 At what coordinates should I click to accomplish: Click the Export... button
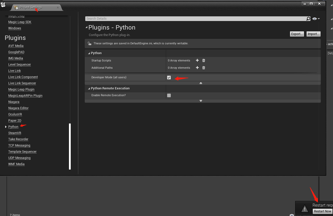(x=297, y=34)
